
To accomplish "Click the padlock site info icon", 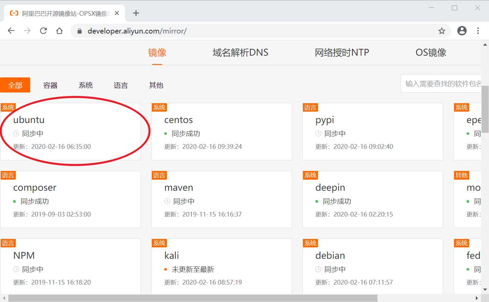I will tap(80, 31).
